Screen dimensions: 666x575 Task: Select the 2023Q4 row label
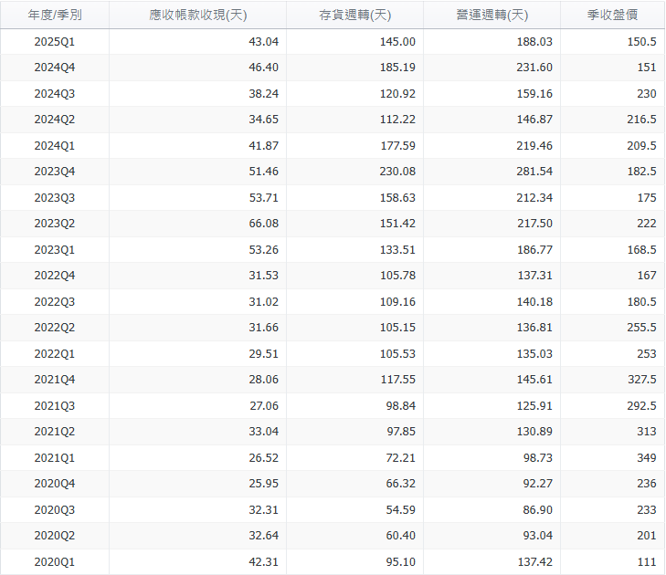pyautogui.click(x=55, y=172)
